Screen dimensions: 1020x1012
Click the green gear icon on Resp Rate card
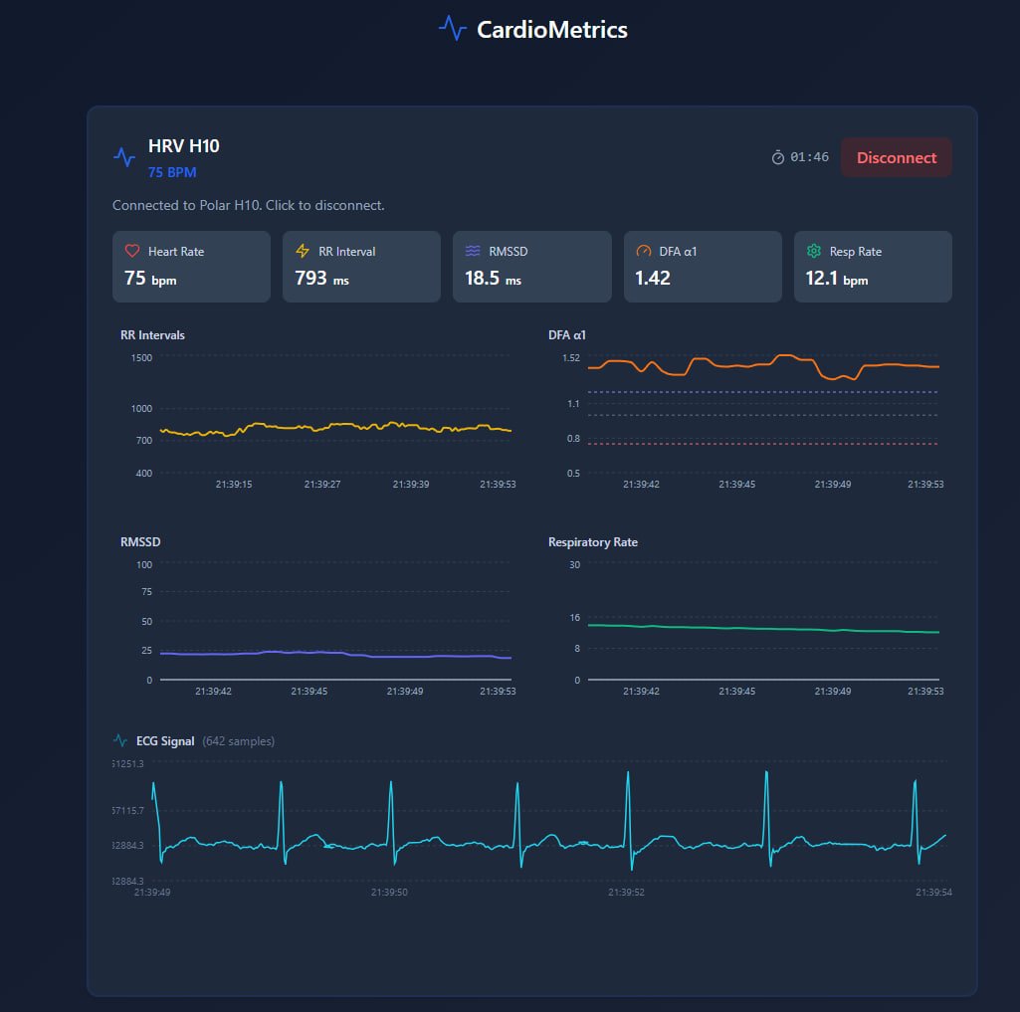click(814, 251)
